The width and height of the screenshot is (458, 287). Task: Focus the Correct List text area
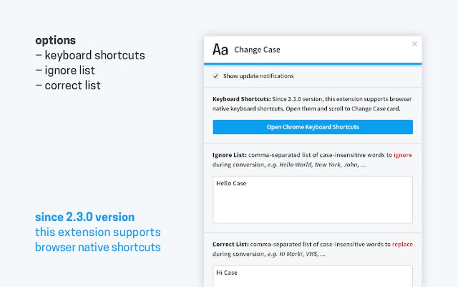click(x=313, y=276)
